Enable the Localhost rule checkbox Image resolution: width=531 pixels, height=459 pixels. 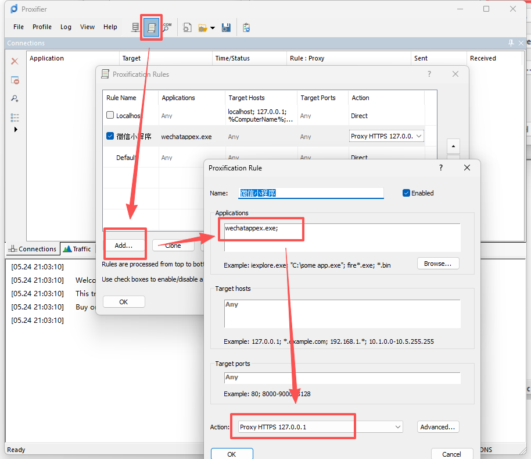point(110,115)
